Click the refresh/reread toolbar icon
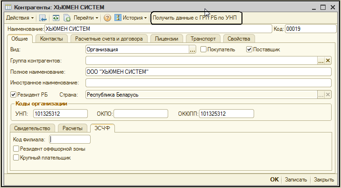Screen dimensions: 341x188 (56, 18)
